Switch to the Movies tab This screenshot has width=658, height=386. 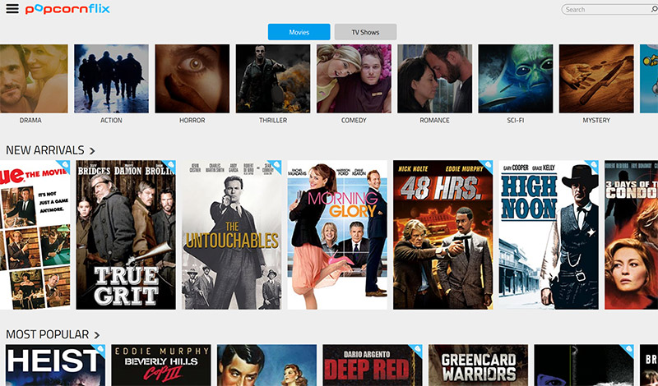pos(299,32)
